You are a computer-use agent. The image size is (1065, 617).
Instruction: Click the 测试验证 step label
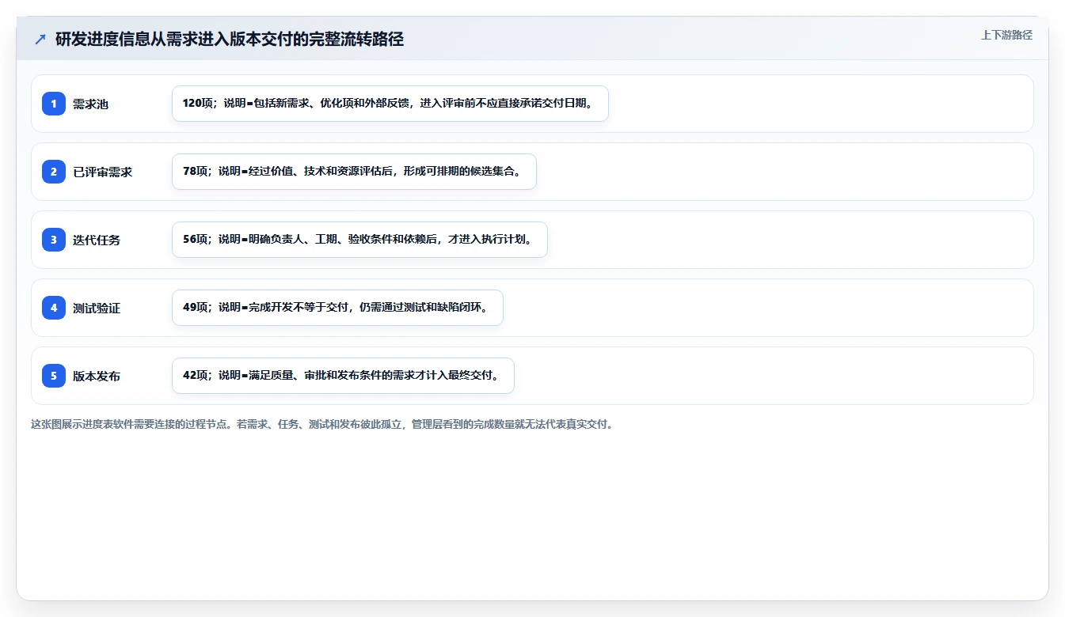point(97,308)
